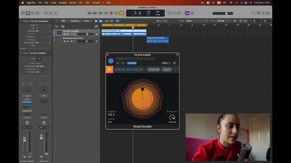Click the purple count-in 1234 button
The width and height of the screenshot is (291, 163).
(187, 13)
